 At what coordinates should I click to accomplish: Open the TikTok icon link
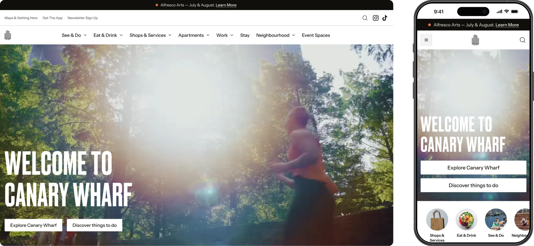point(385,18)
